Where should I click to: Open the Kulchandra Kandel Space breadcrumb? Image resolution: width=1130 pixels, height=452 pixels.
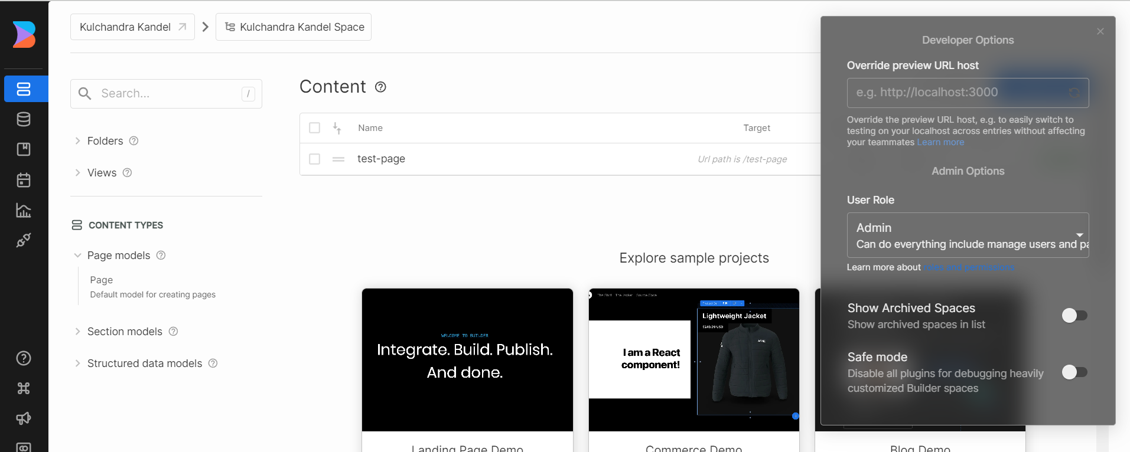(294, 27)
